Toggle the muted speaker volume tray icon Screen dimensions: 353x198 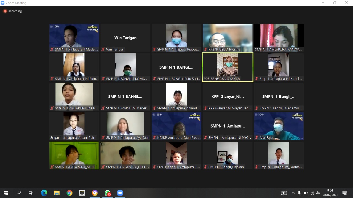(318, 193)
